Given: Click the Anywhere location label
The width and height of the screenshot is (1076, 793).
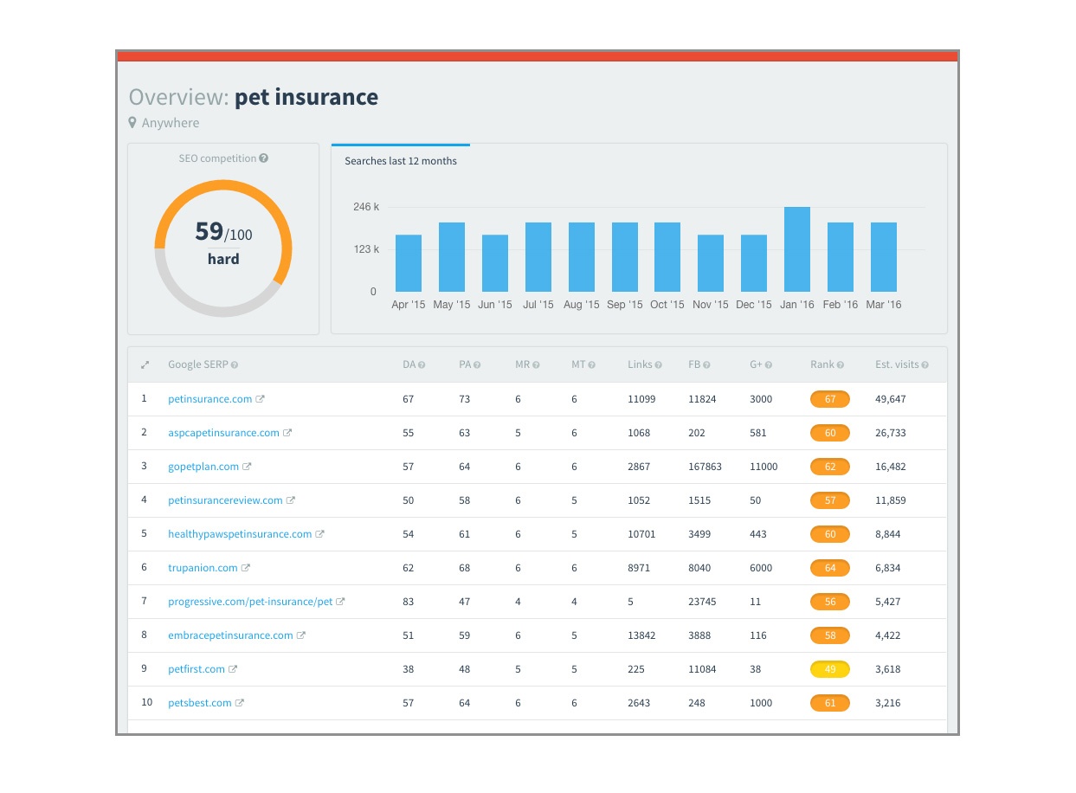Looking at the screenshot, I should coord(171,123).
